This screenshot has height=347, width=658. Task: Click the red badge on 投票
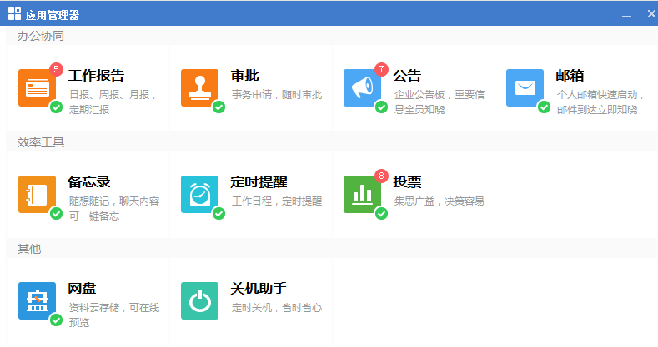click(381, 176)
